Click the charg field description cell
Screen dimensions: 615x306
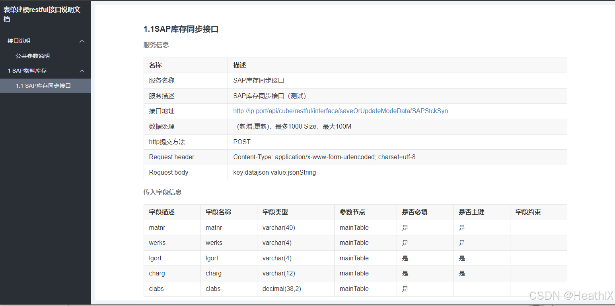click(172, 273)
